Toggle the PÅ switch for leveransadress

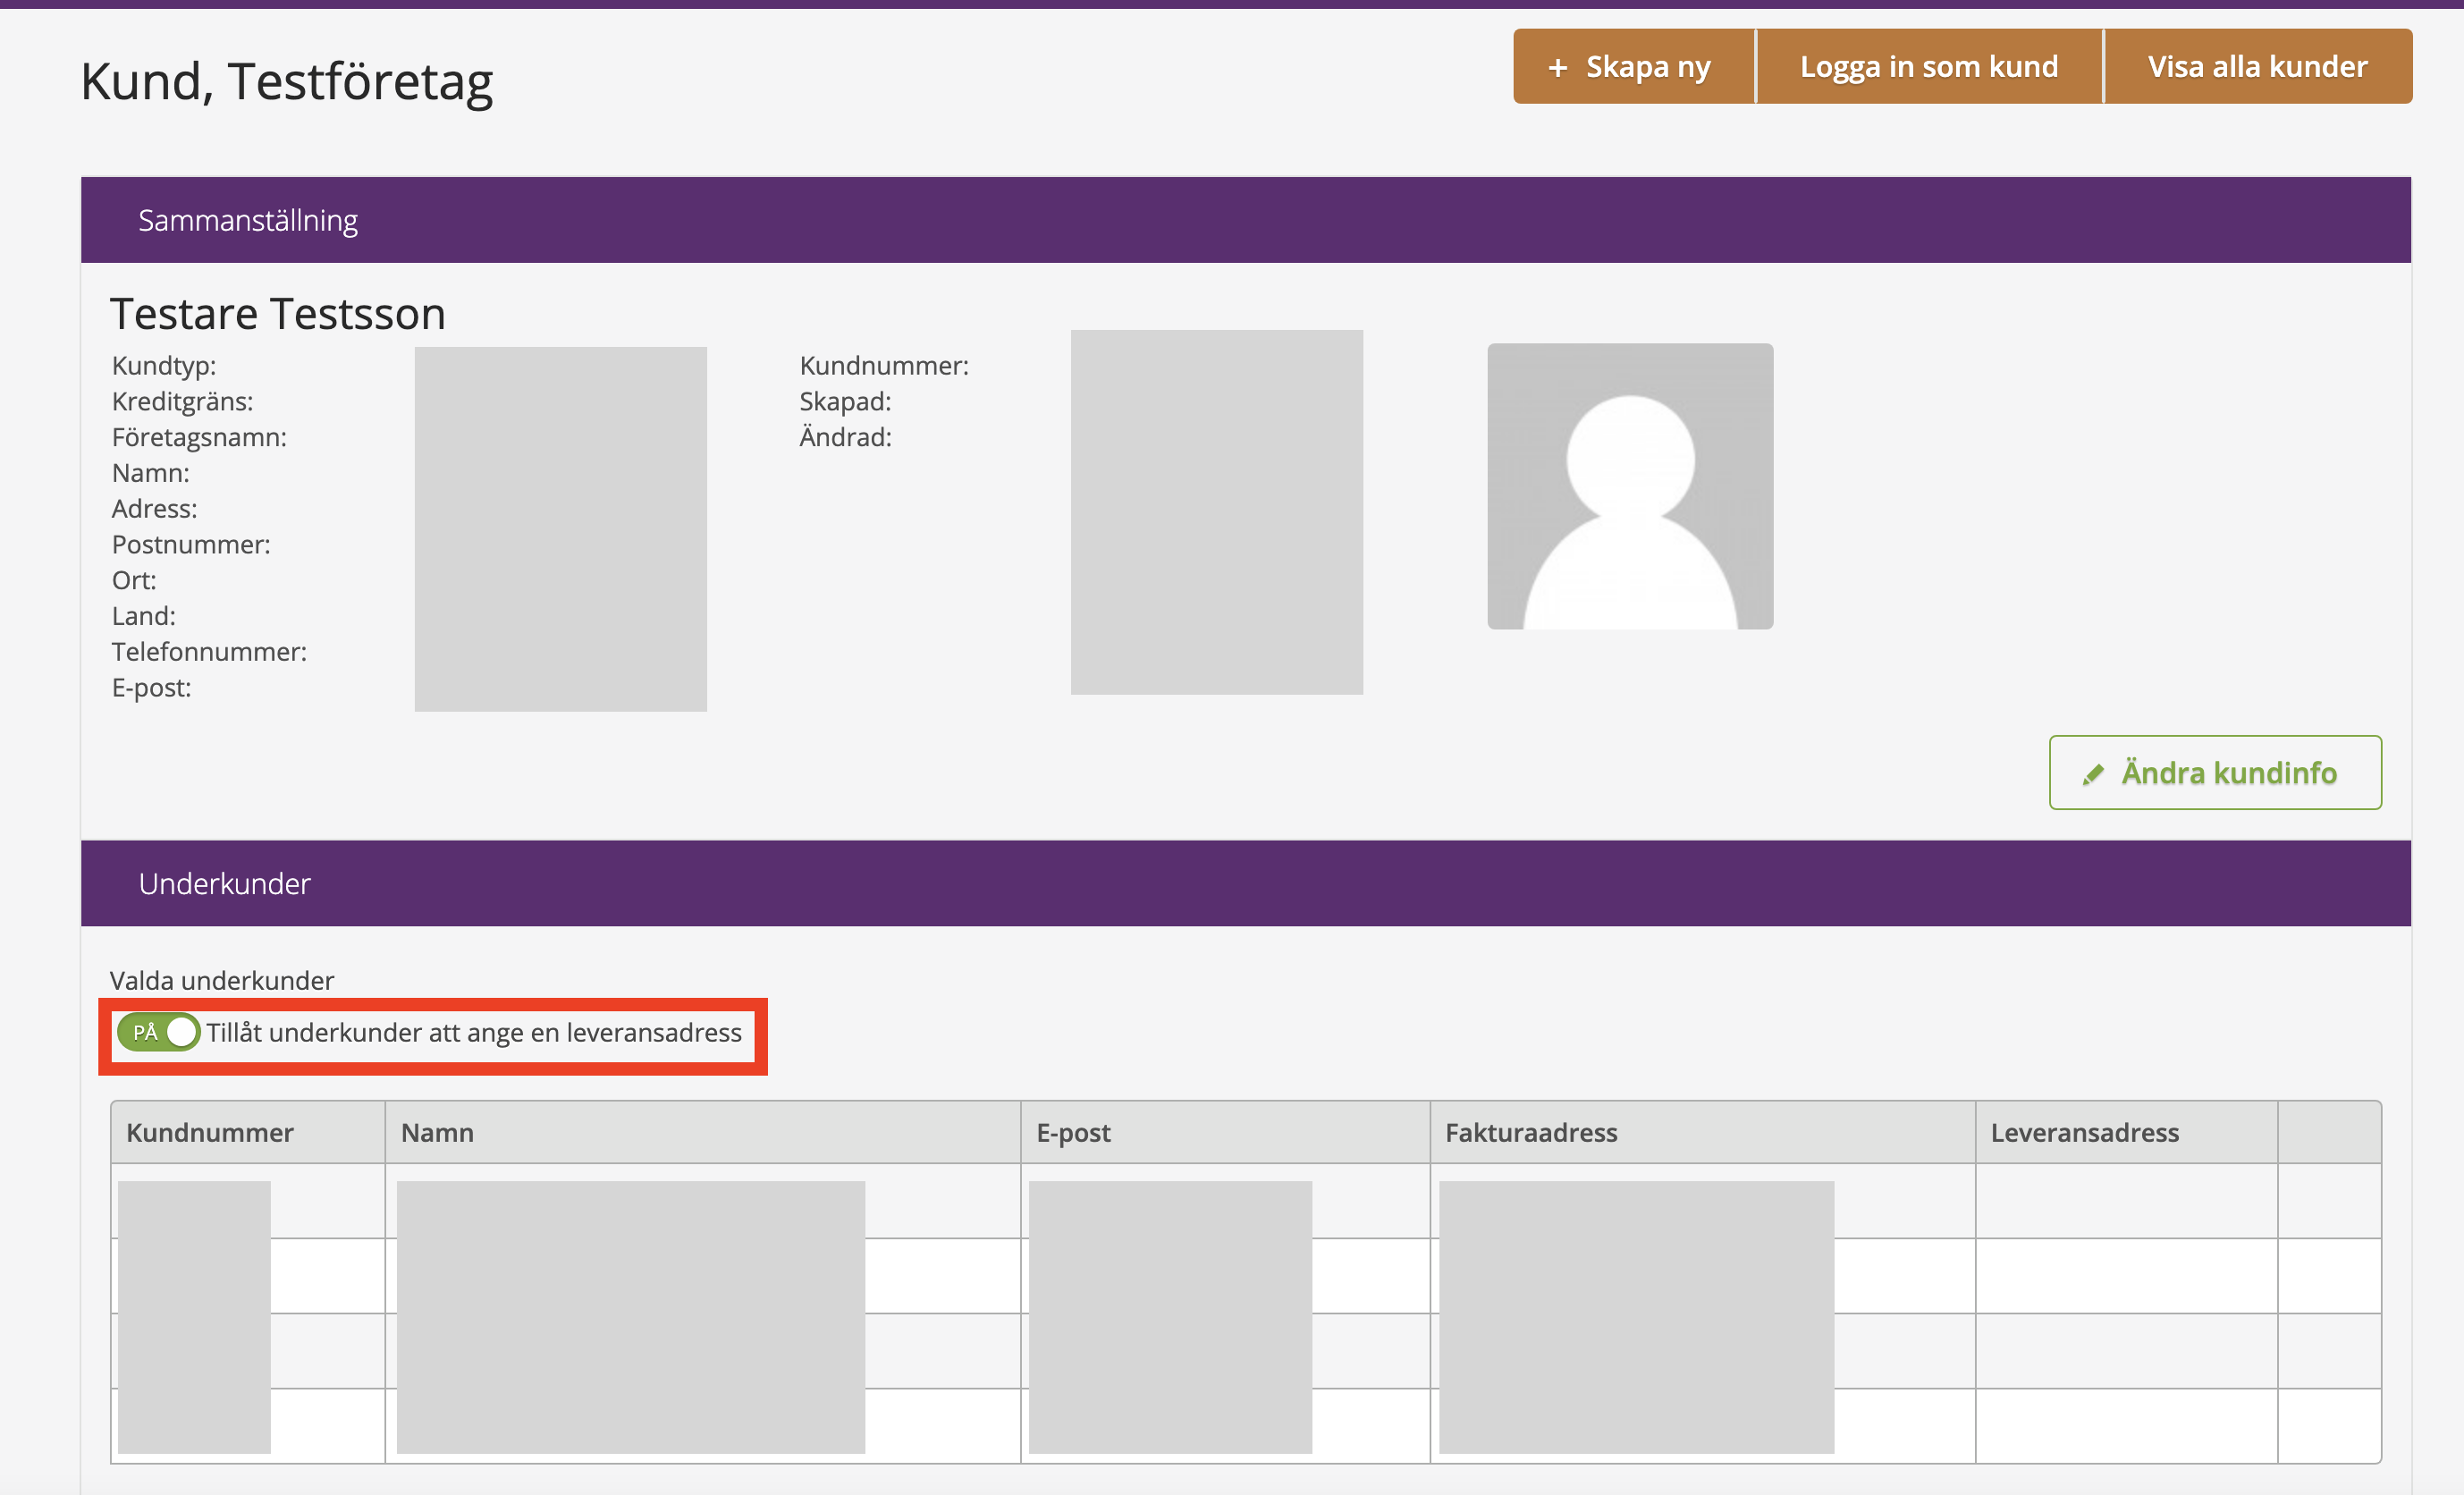click(x=158, y=1032)
